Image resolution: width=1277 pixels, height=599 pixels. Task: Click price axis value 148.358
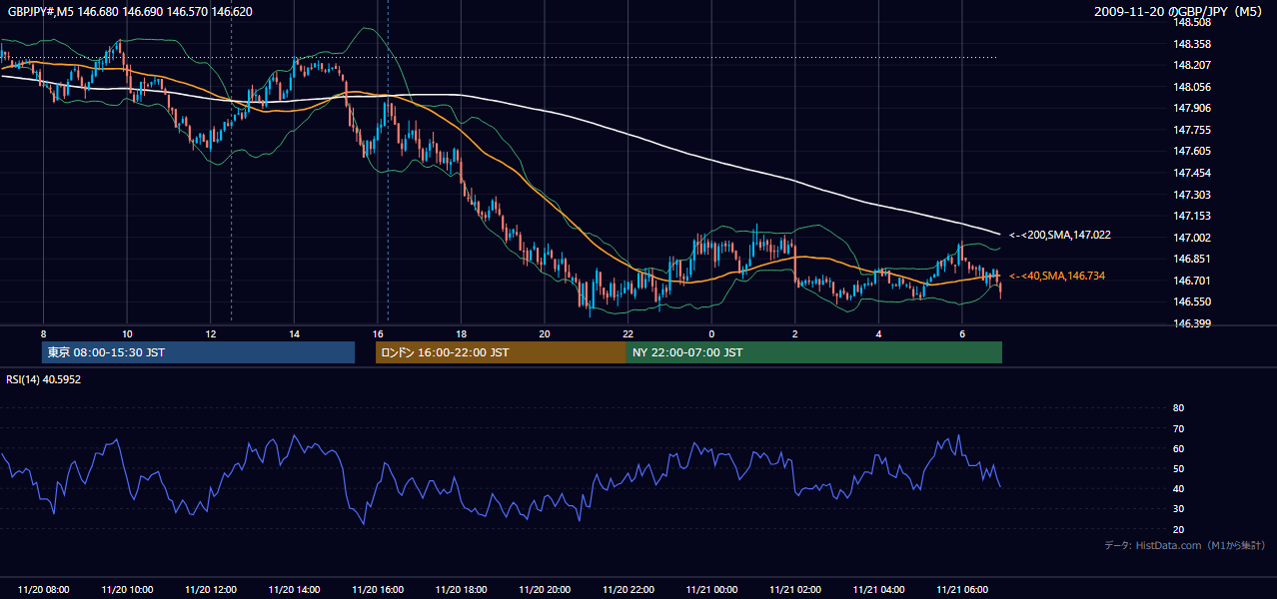[1191, 44]
